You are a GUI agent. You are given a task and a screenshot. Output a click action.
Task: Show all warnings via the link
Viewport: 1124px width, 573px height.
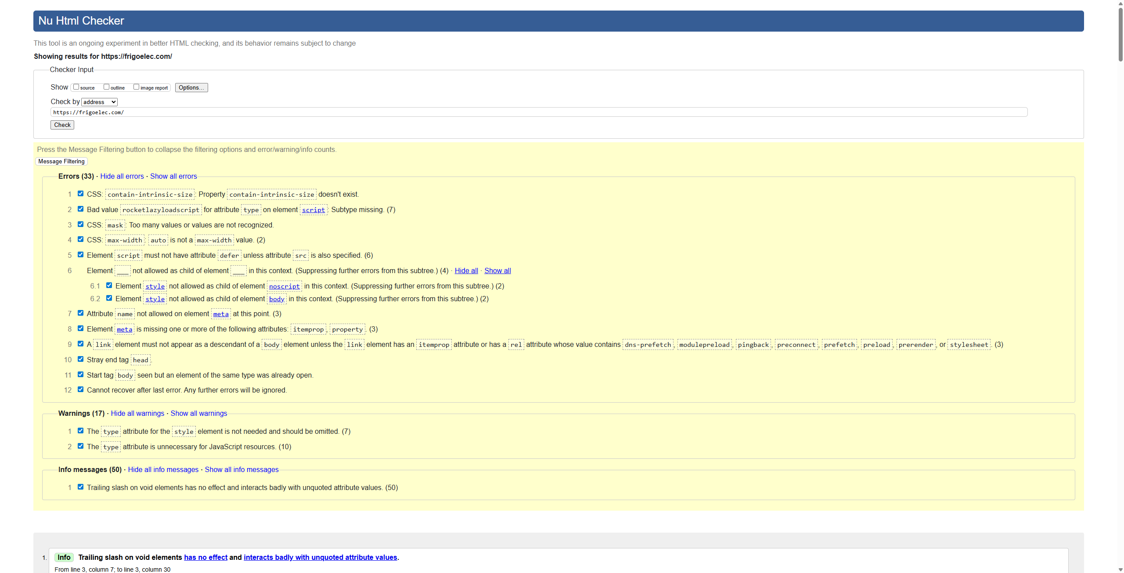[198, 413]
